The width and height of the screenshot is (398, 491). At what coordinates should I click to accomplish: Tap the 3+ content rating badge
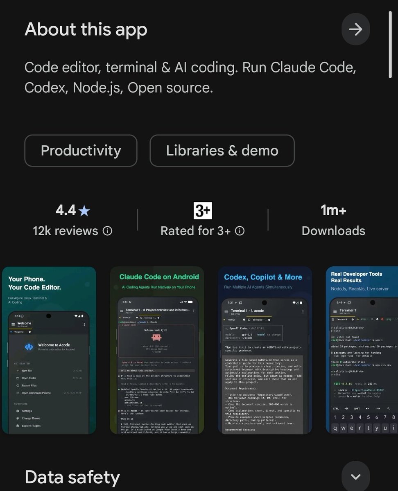point(203,211)
